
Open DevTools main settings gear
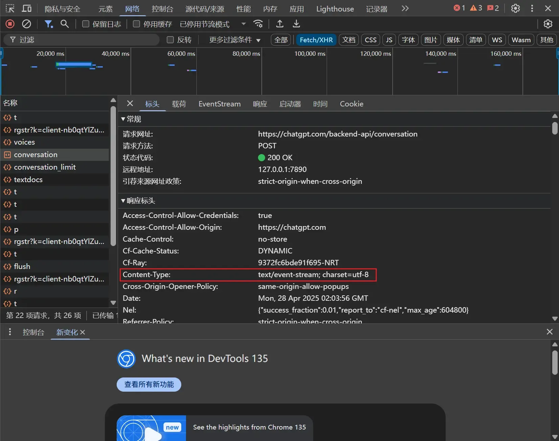click(x=515, y=8)
